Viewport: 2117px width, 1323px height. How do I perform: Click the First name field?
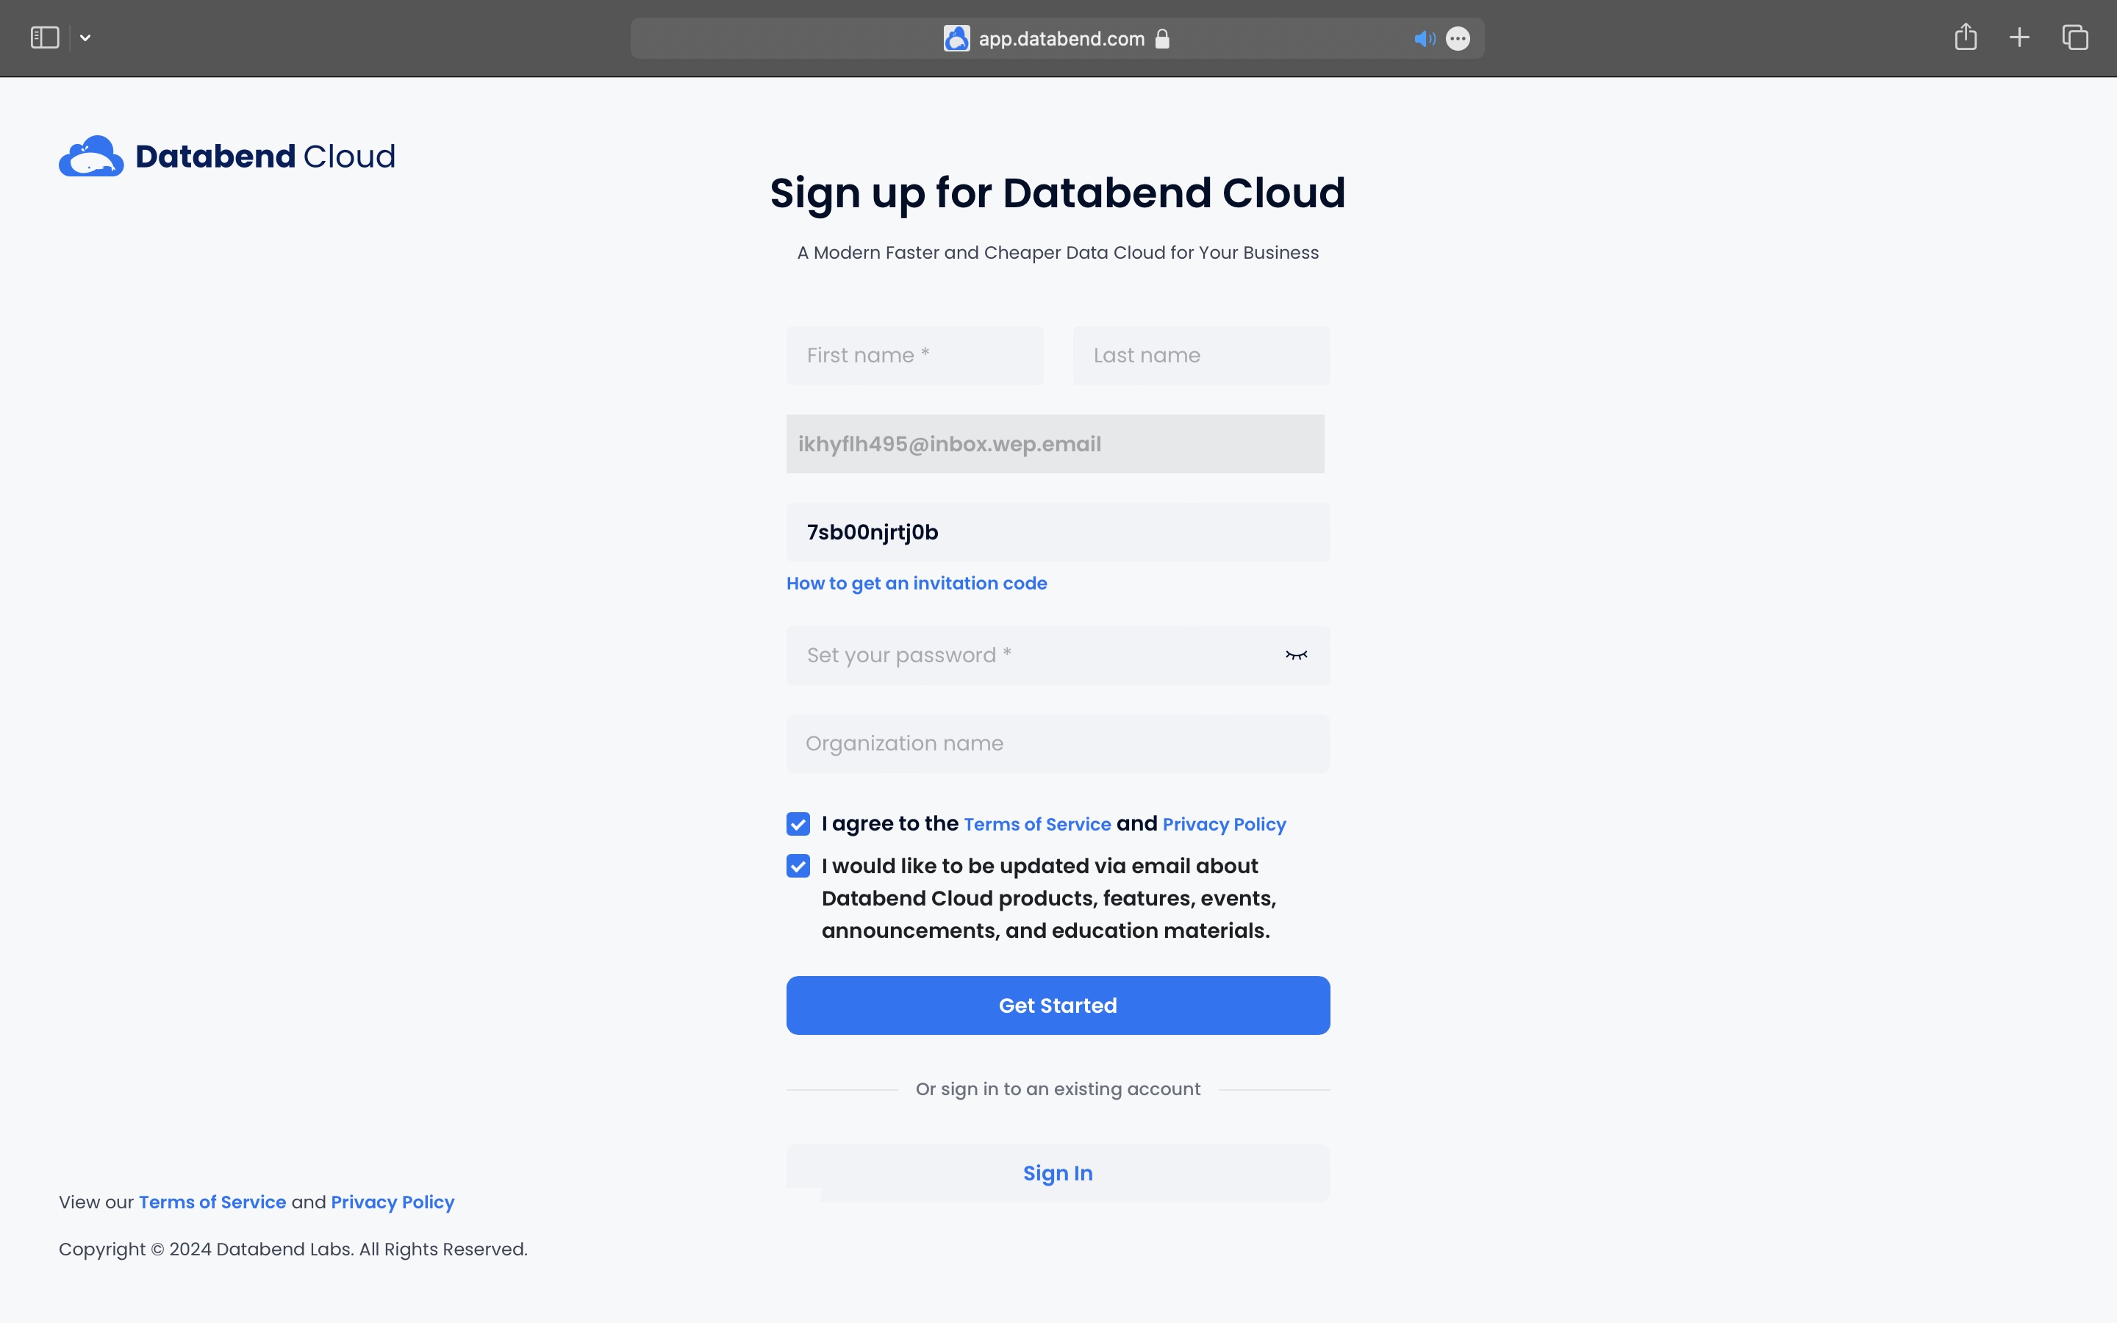click(x=914, y=356)
